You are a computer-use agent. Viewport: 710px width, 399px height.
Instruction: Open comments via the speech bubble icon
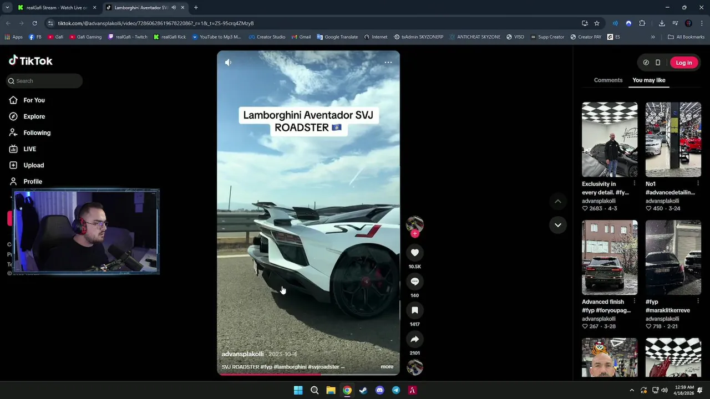tap(414, 282)
